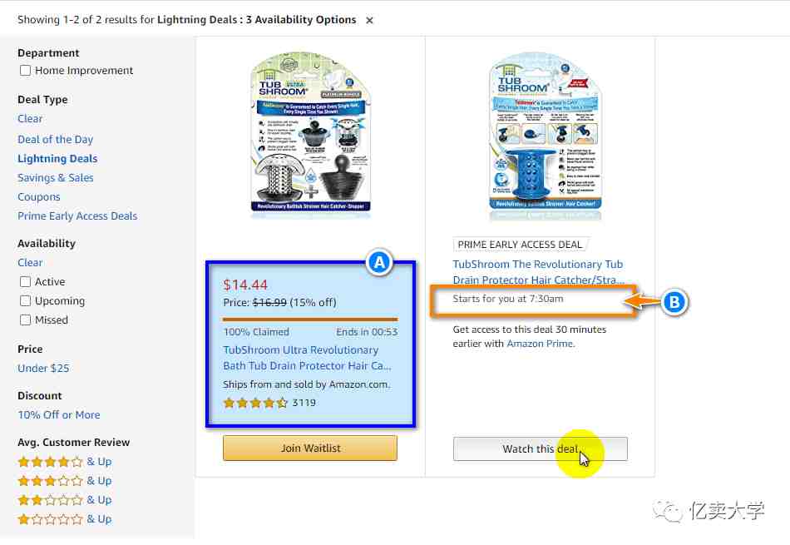Filter by the Under $25 price link
This screenshot has width=790, height=545.
coord(43,368)
